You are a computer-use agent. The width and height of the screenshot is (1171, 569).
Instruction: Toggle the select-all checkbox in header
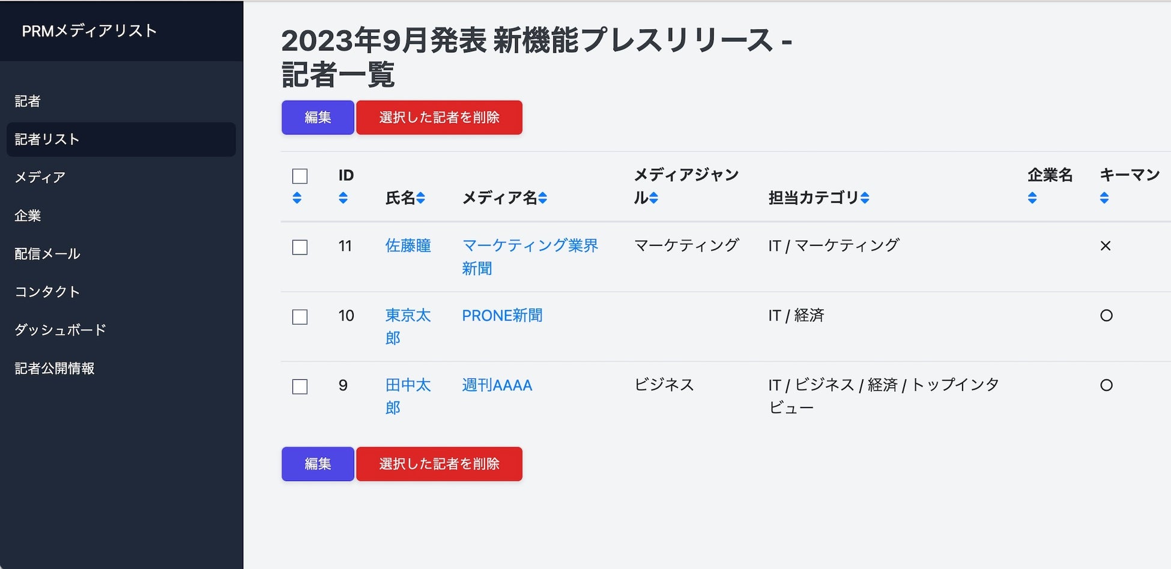pyautogui.click(x=300, y=176)
